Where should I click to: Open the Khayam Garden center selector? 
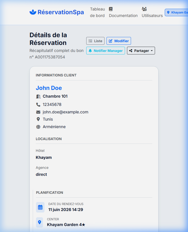tap(176, 12)
